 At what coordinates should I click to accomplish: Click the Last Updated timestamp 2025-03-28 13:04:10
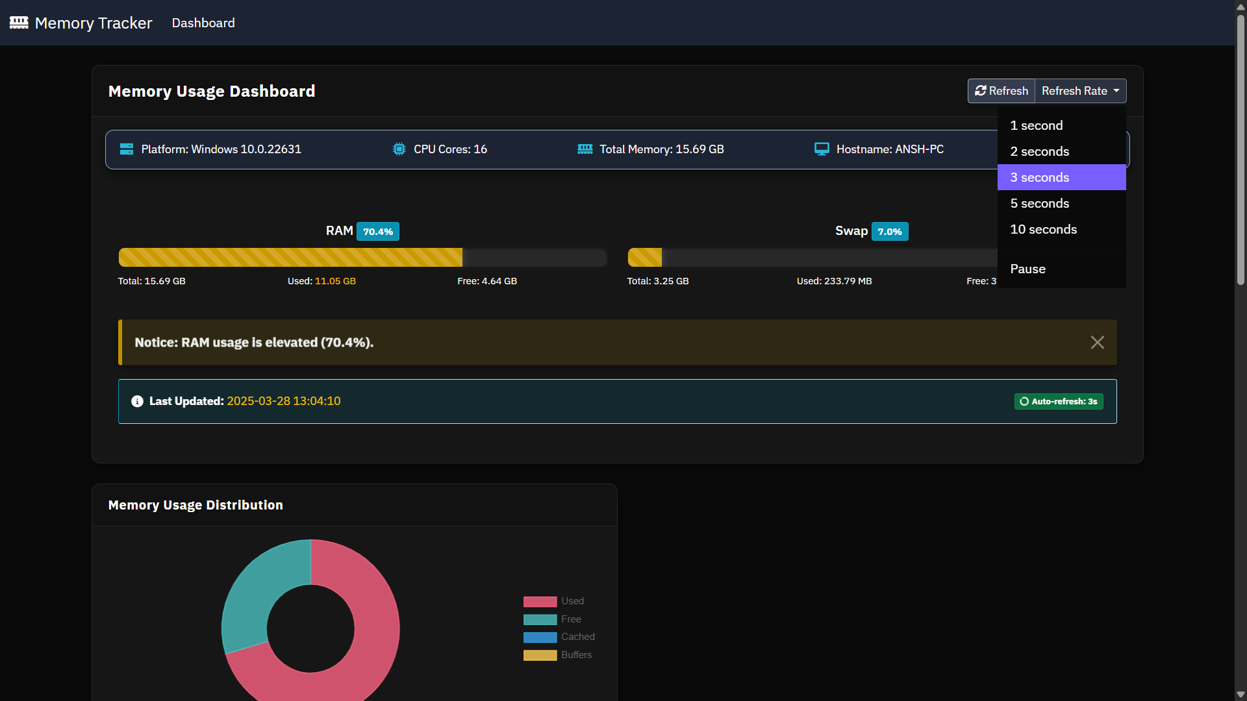point(284,401)
